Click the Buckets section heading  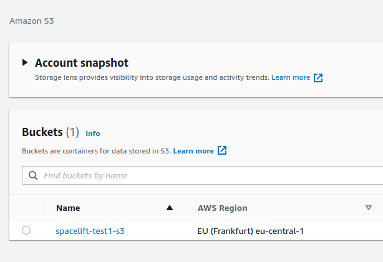click(42, 132)
